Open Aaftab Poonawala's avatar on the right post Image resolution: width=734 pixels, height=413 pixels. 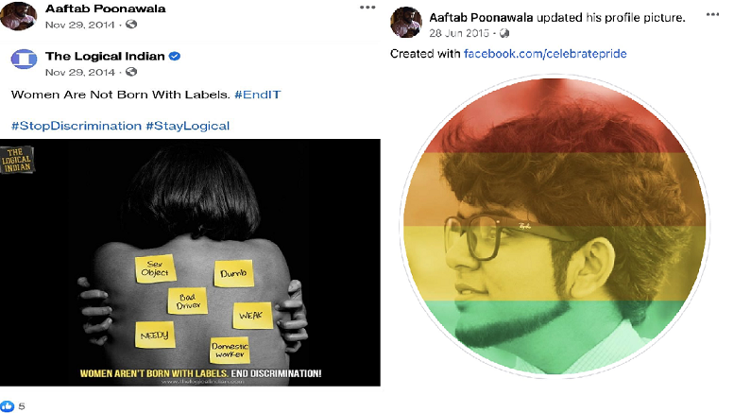pos(406,22)
